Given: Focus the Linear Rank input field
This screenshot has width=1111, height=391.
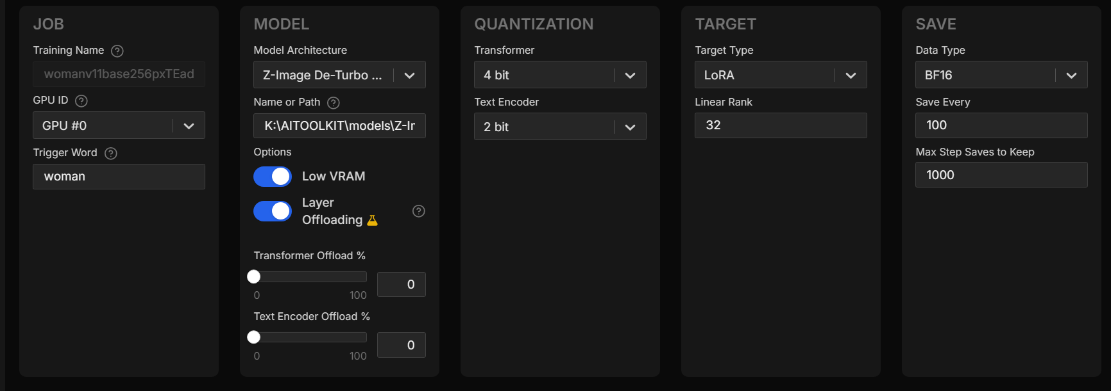Looking at the screenshot, I should (x=781, y=125).
